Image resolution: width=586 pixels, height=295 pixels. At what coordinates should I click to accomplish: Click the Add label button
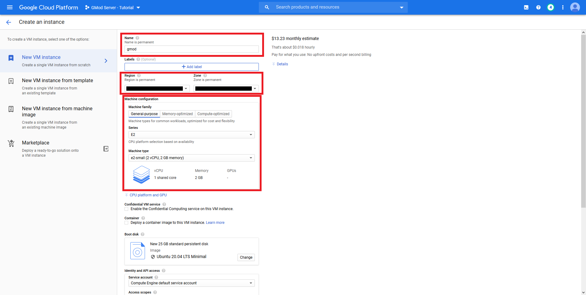192,67
